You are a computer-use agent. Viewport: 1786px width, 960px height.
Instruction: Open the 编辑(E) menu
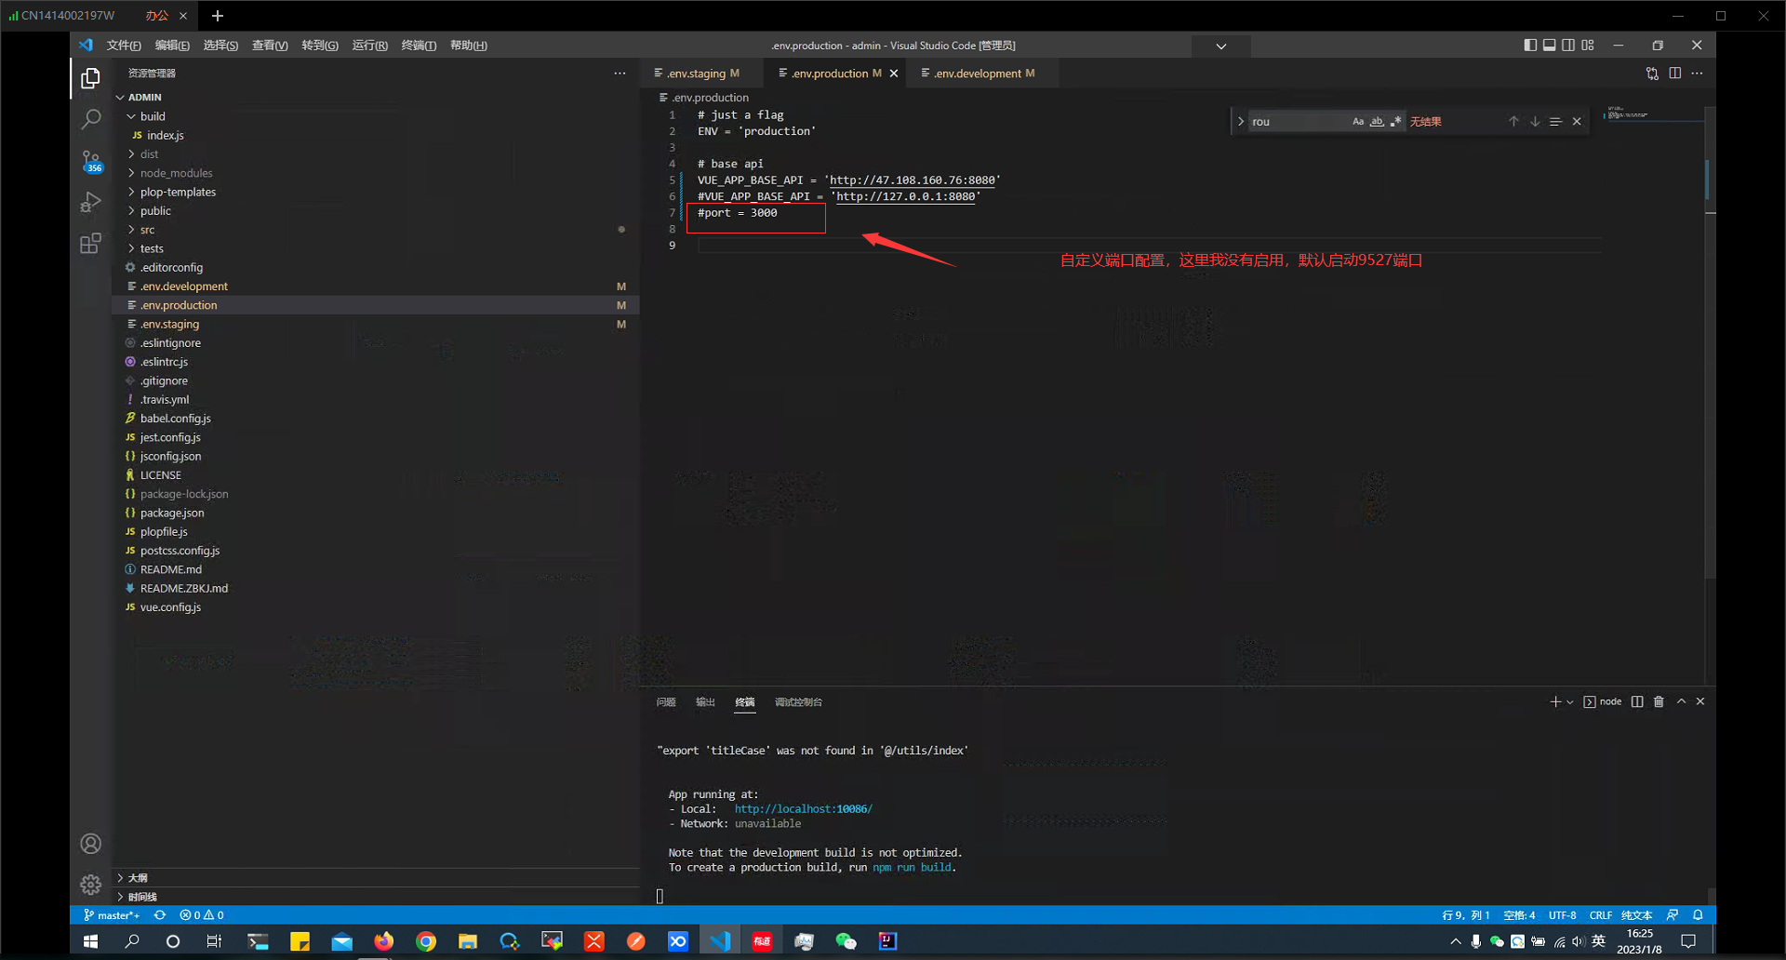click(172, 46)
